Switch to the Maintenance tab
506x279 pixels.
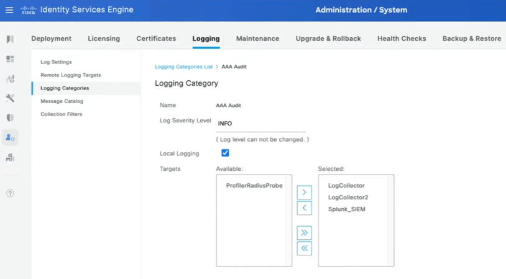(x=258, y=39)
